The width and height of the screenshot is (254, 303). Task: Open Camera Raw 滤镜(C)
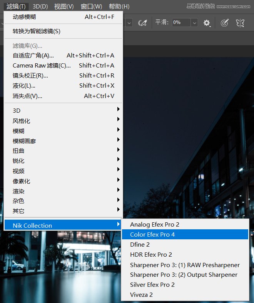pos(63,66)
